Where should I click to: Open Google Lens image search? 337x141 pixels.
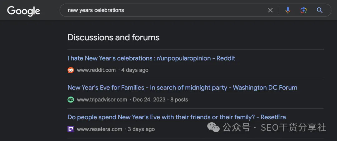click(304, 10)
